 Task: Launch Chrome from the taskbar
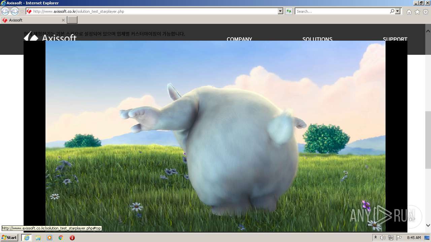61,238
